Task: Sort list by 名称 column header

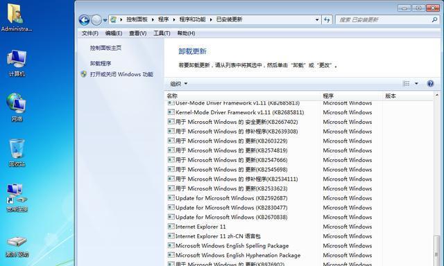Action: (x=242, y=96)
